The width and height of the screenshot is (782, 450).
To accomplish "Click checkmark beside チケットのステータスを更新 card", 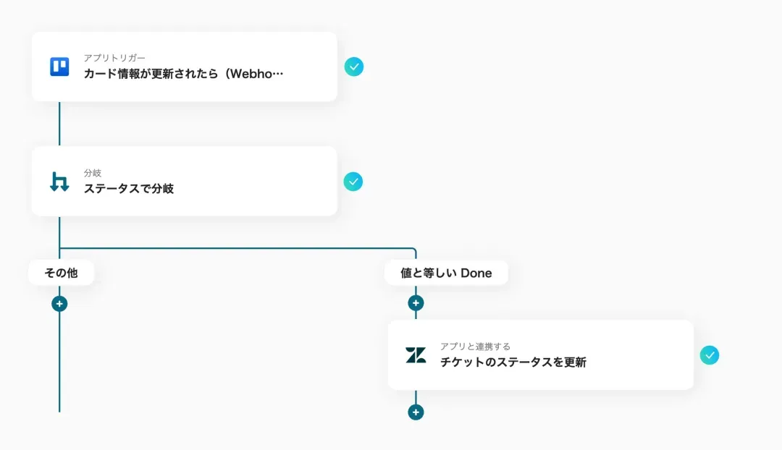I will pos(710,355).
